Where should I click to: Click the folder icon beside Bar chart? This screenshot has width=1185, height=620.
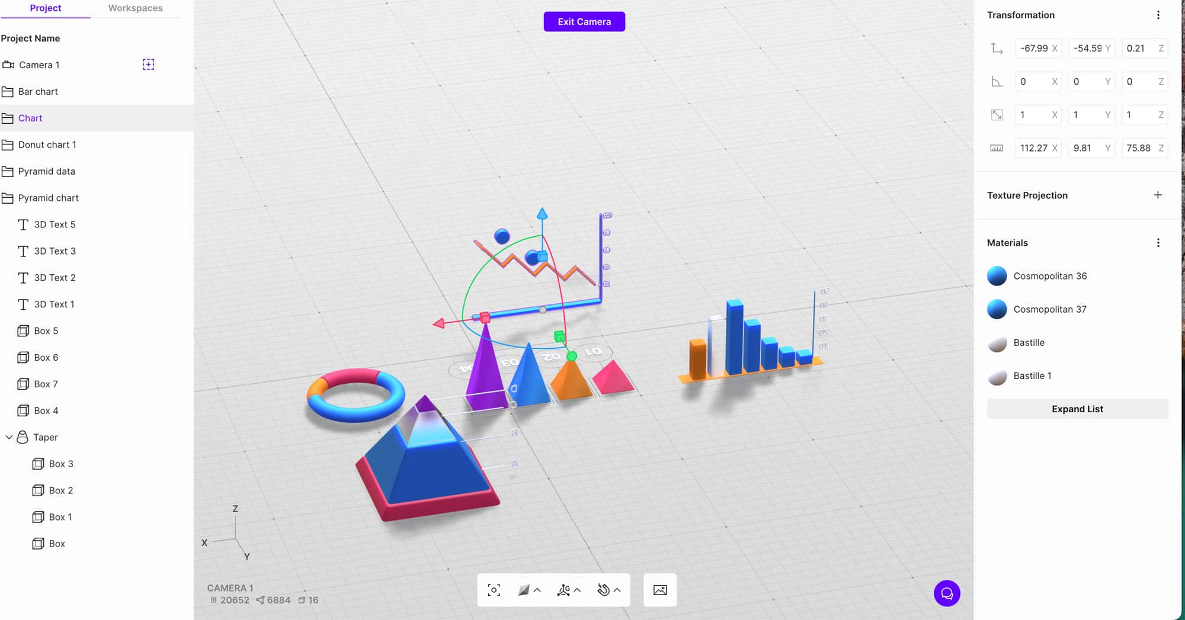[8, 92]
